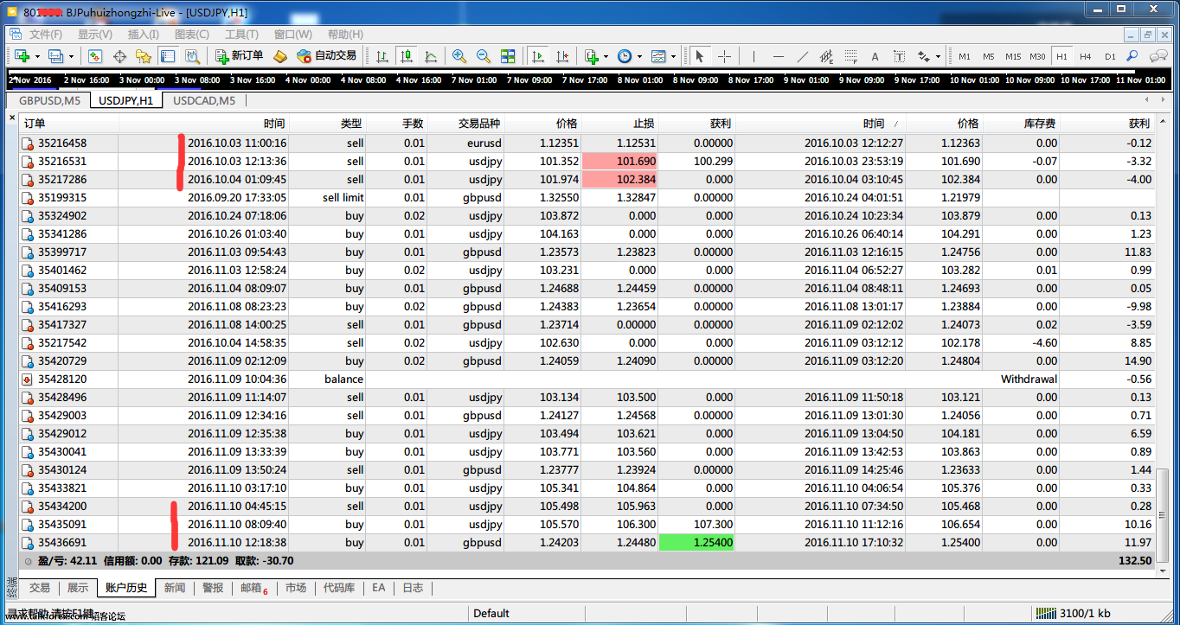Screen dimensions: 1180x625
Task: Sort by the 库存费 column header
Action: click(1022, 124)
